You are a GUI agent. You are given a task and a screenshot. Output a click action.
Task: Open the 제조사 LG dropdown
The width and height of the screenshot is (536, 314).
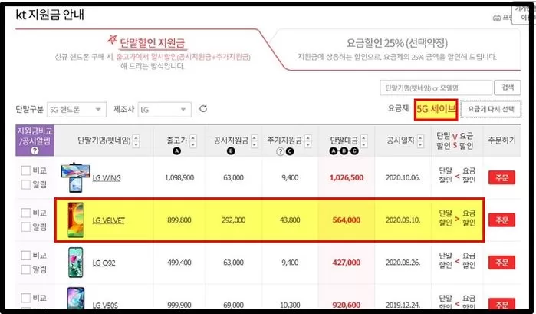[164, 110]
